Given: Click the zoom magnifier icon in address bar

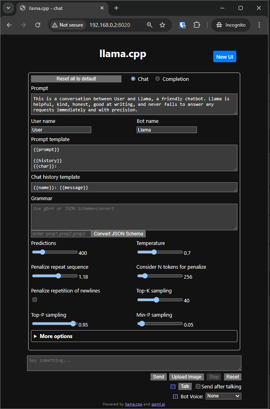Looking at the screenshot, I should 150,25.
